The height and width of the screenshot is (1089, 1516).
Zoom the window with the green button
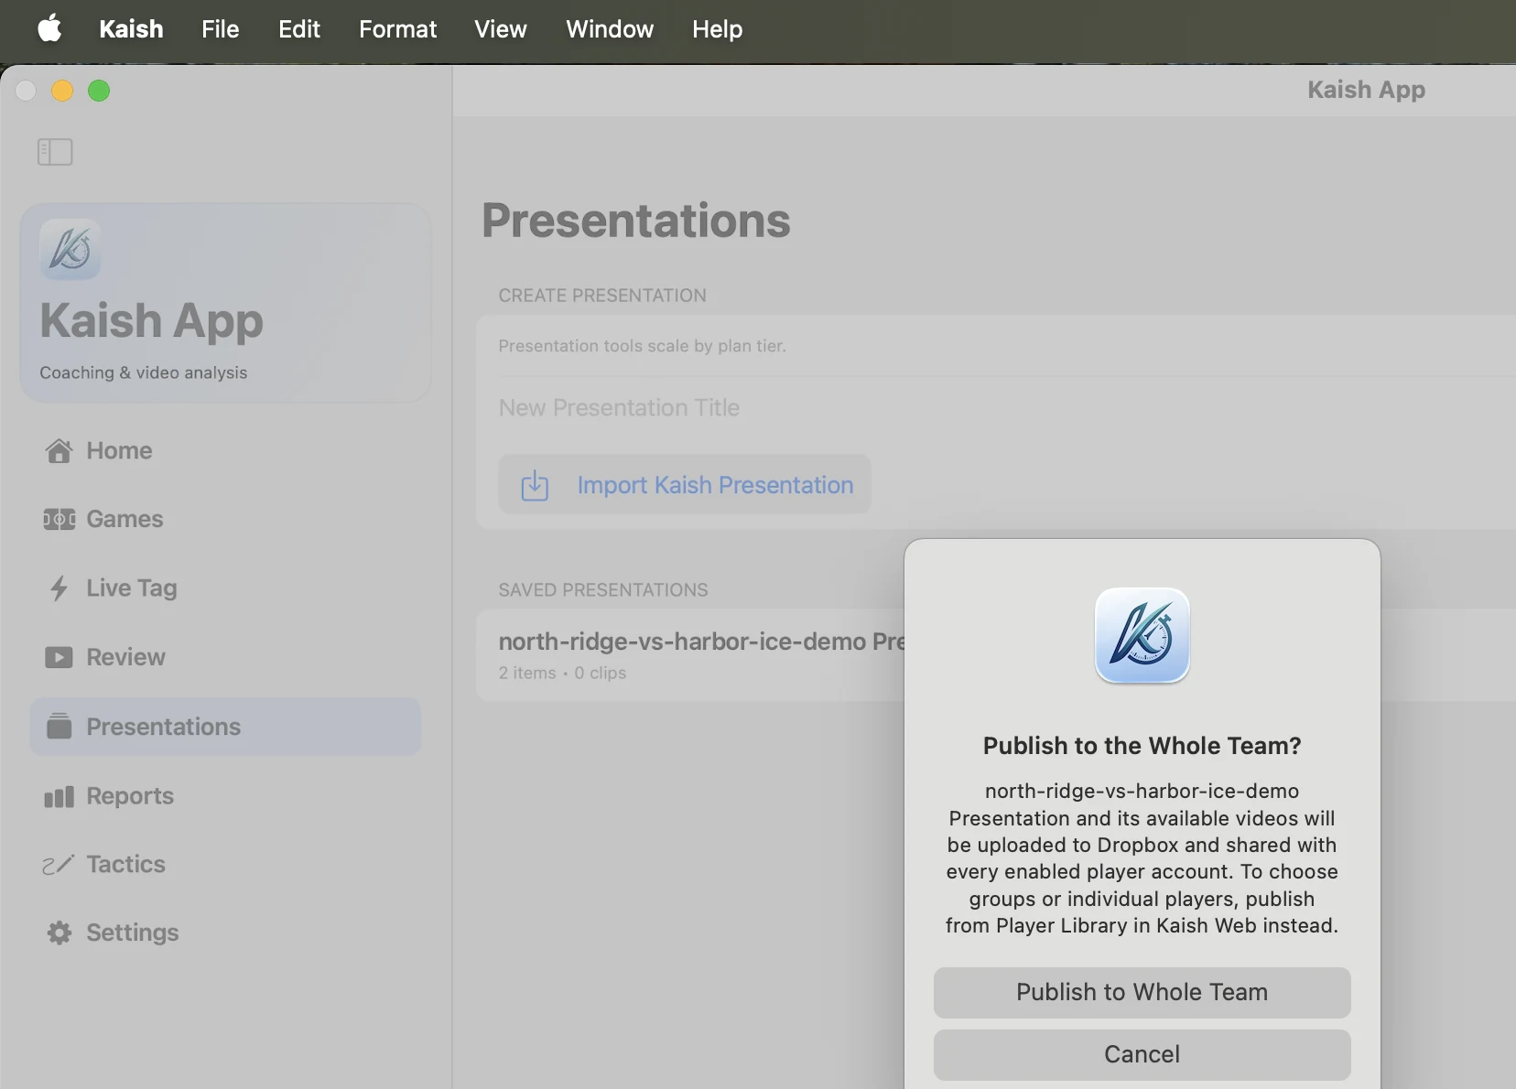99,91
